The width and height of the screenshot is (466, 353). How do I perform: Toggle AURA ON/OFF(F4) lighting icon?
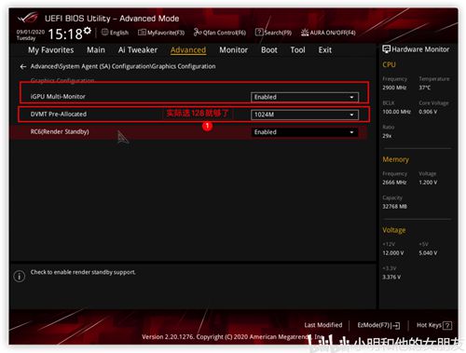tap(305, 33)
